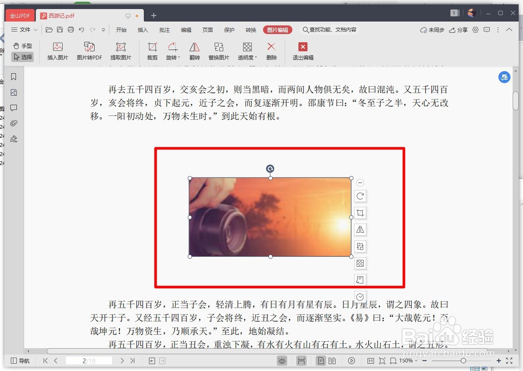Open the 批注 annotation ribbon tab
The height and width of the screenshot is (371, 523).
164,30
